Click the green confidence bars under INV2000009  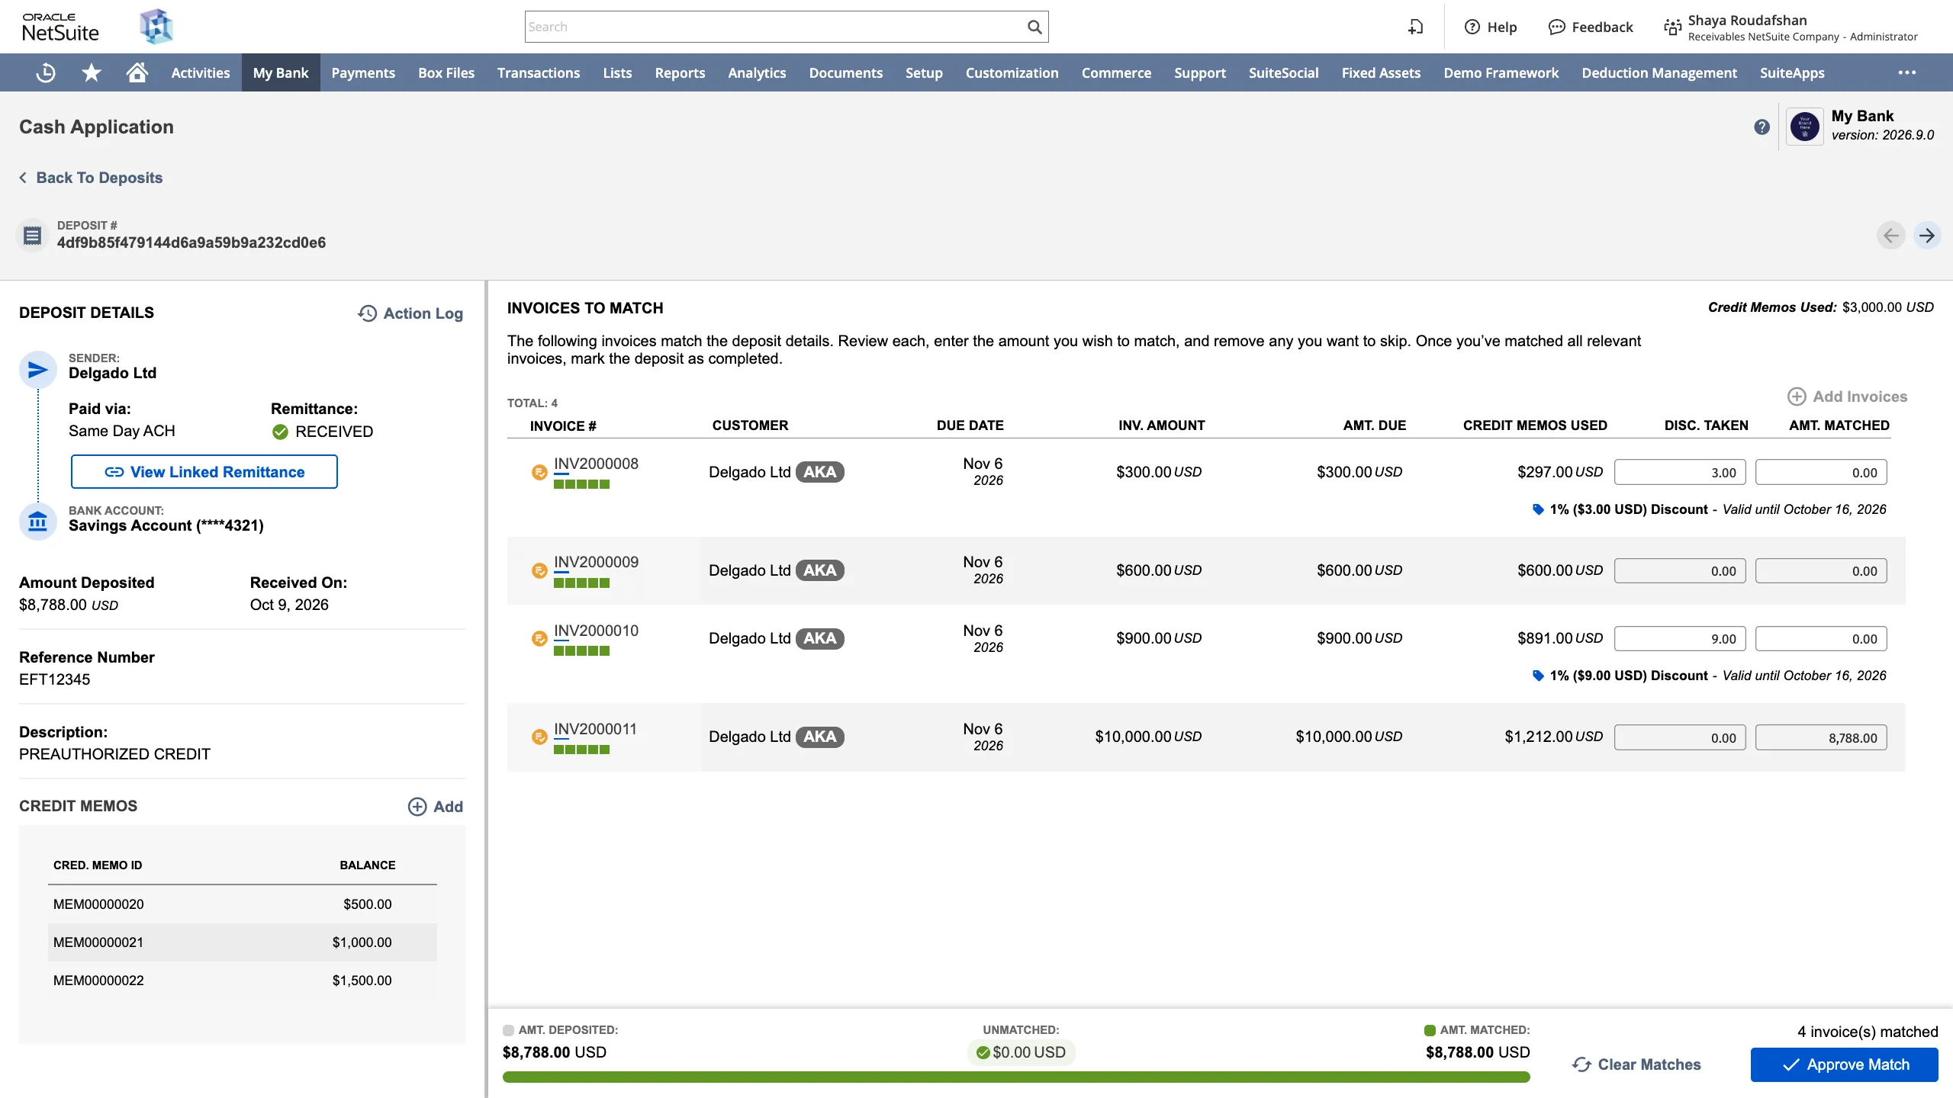click(x=581, y=583)
